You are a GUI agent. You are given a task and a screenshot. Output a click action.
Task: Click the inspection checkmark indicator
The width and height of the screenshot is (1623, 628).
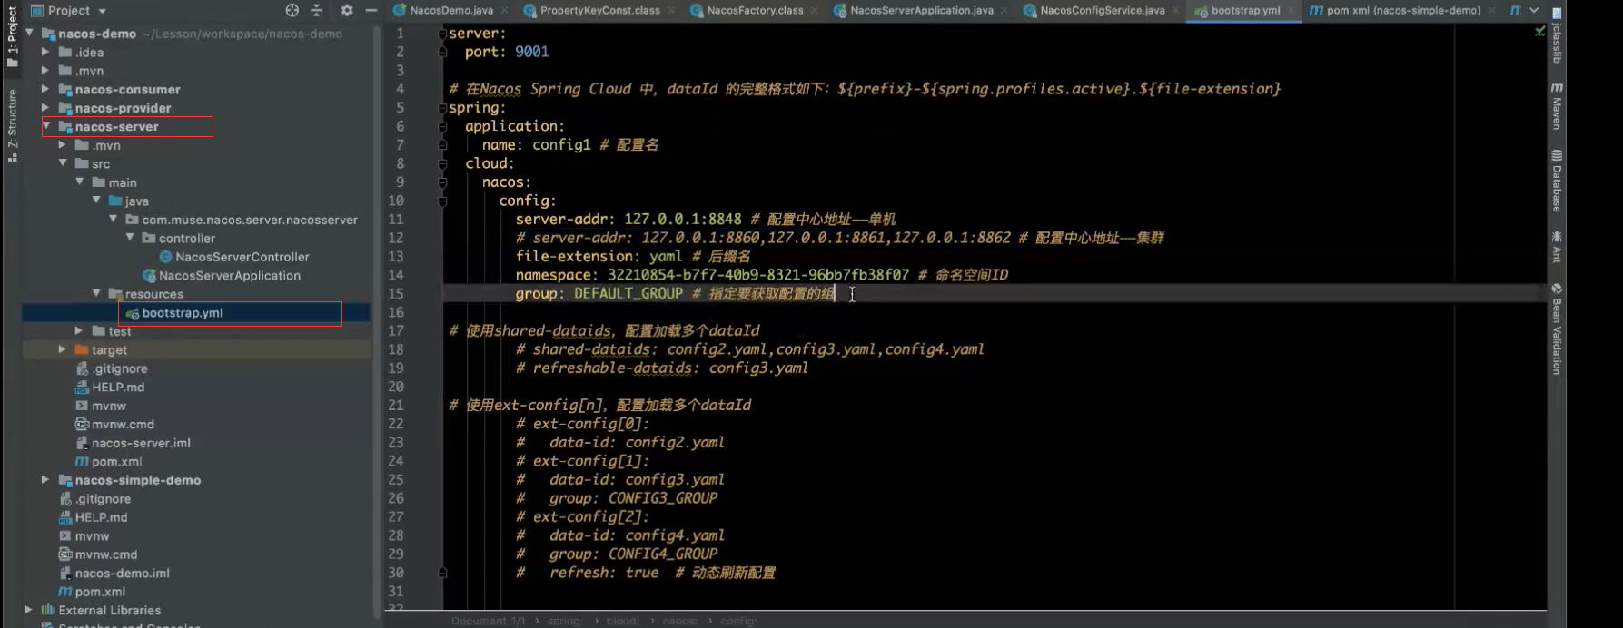coord(1539,31)
